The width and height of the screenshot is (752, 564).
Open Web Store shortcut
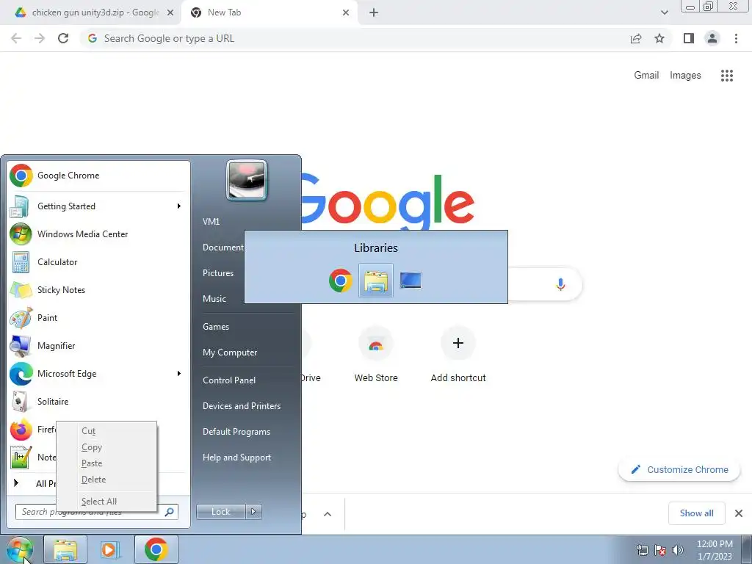[x=376, y=355]
